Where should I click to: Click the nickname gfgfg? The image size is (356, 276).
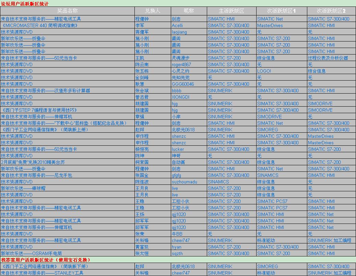pos(176,175)
